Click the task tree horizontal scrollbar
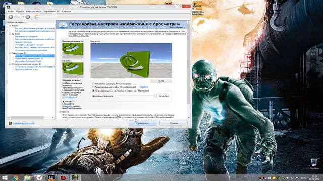323x181 pixels. (x=27, y=117)
